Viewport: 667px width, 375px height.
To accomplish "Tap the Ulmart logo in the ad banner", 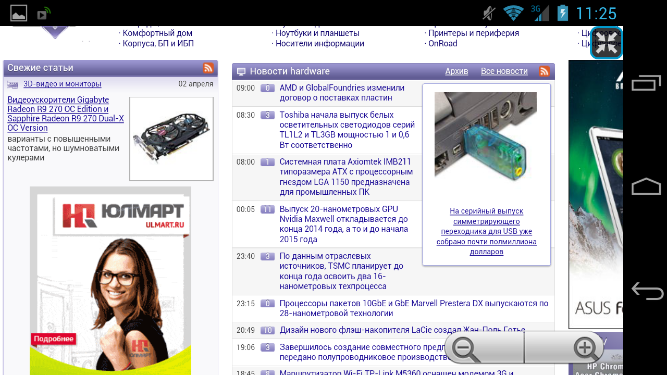I will point(123,216).
